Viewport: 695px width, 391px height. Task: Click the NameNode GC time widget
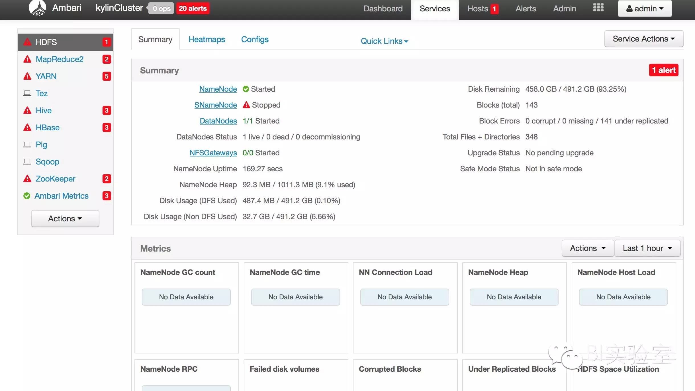click(296, 308)
